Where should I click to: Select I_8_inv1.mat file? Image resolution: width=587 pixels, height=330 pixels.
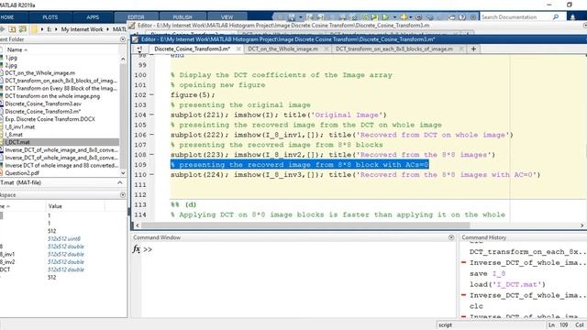point(20,126)
